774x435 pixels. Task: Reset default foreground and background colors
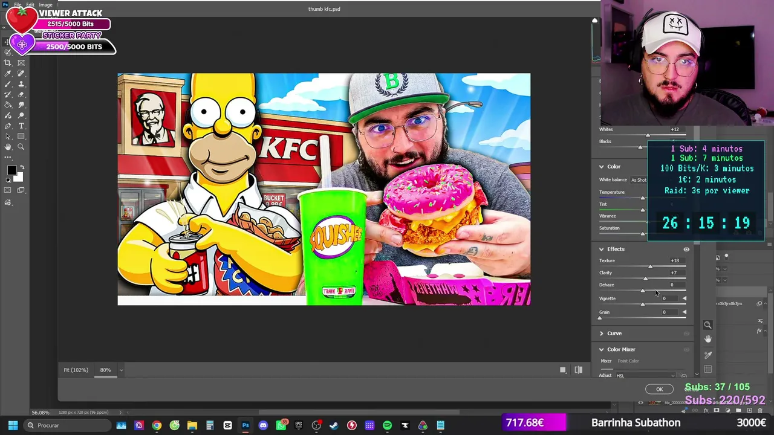coord(8,181)
